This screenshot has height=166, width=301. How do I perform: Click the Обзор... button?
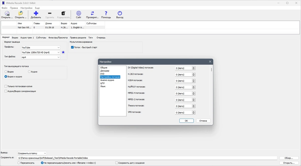click(x=289, y=158)
